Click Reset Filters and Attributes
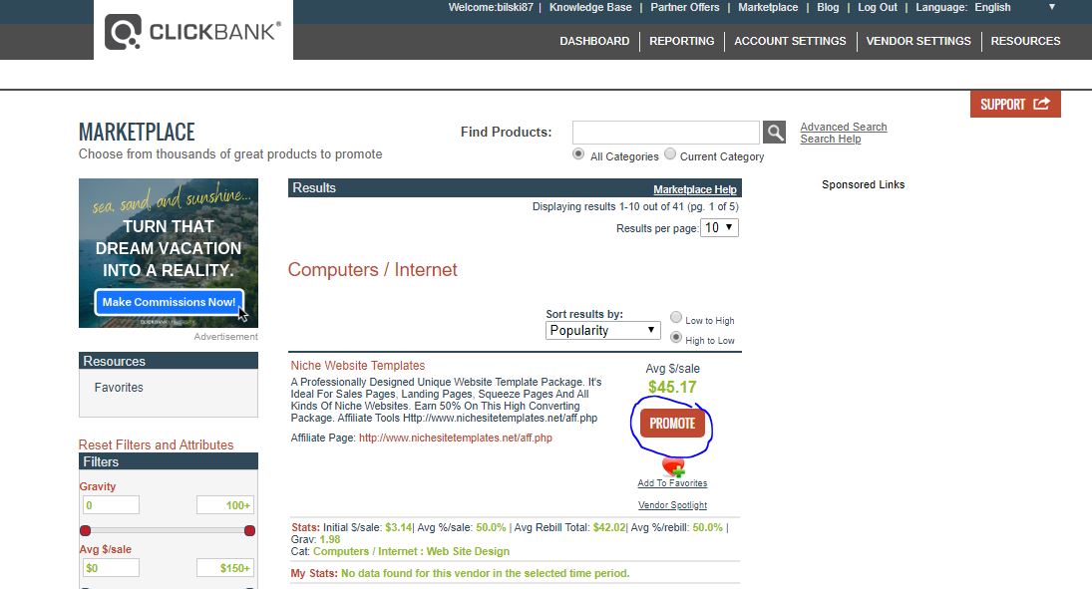This screenshot has width=1092, height=589. pos(156,444)
